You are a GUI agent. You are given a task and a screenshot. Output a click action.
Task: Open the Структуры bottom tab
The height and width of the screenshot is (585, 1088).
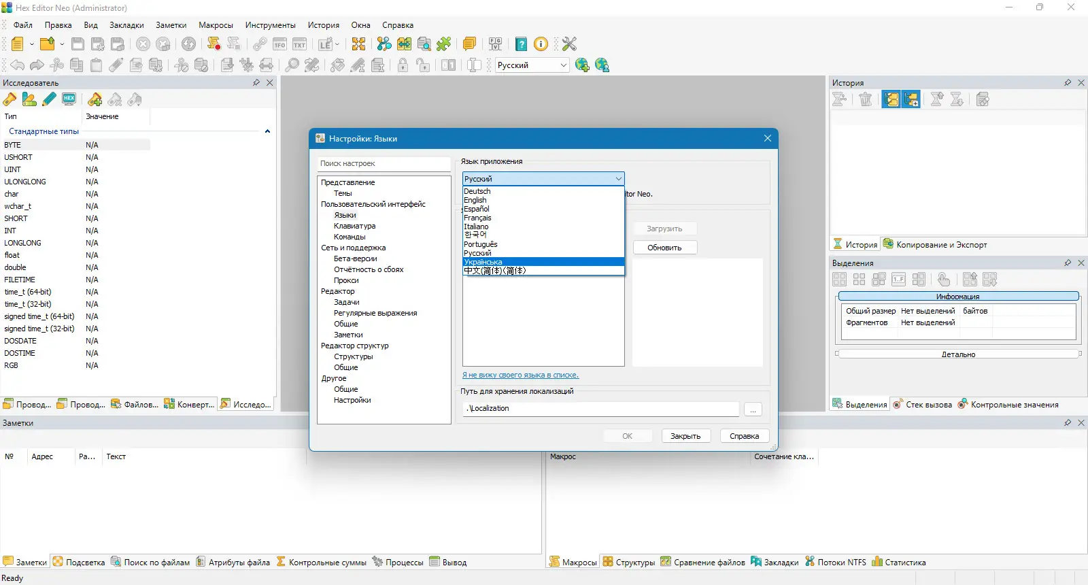click(629, 563)
